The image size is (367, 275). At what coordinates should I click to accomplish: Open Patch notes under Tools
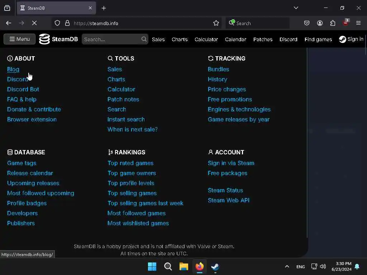click(x=123, y=100)
